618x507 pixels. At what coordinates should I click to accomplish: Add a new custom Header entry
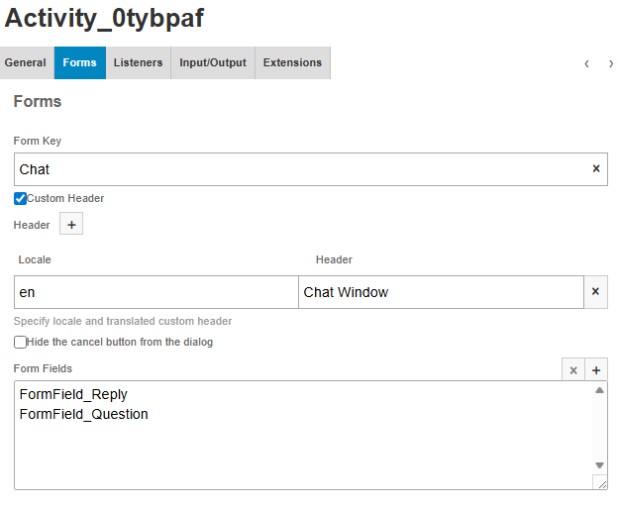71,225
